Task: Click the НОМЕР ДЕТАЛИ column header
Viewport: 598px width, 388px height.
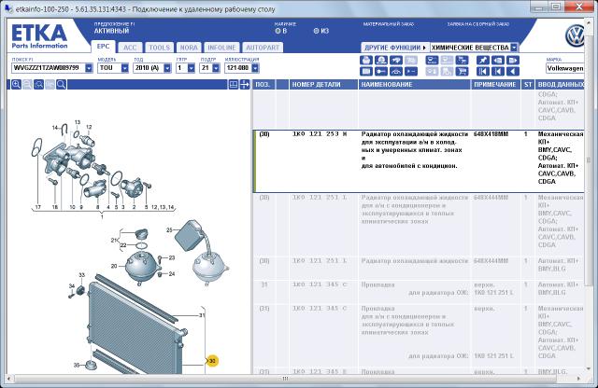Action: 323,85
